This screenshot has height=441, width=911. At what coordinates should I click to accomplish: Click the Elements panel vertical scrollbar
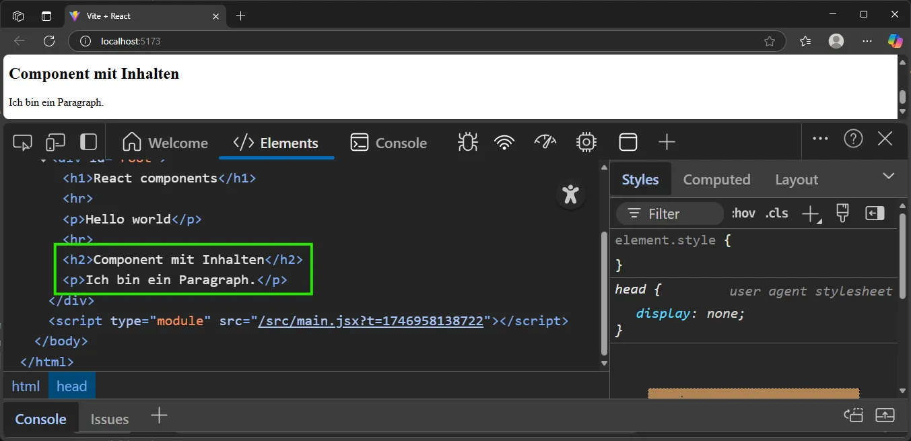pyautogui.click(x=604, y=293)
